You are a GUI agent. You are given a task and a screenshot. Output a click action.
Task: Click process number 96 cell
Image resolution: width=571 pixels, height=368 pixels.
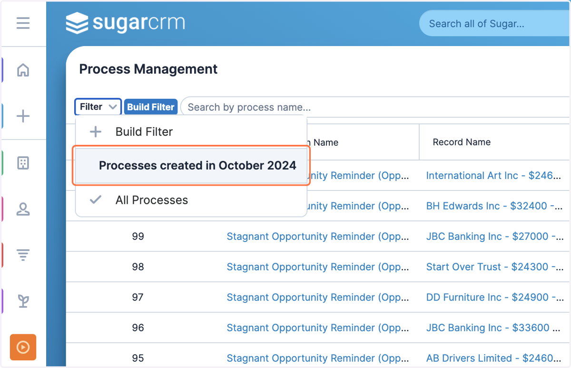(138, 328)
